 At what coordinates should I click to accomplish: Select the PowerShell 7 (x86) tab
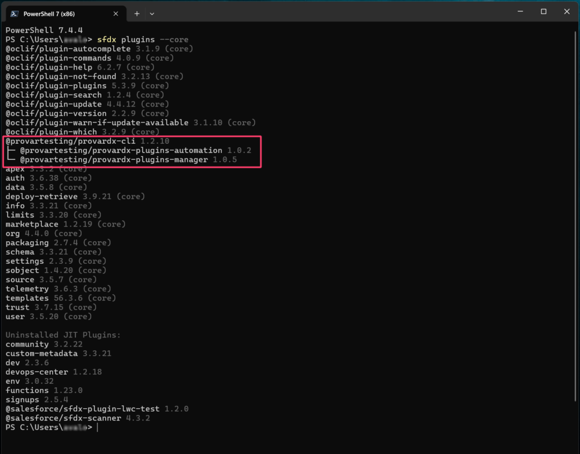(66, 14)
